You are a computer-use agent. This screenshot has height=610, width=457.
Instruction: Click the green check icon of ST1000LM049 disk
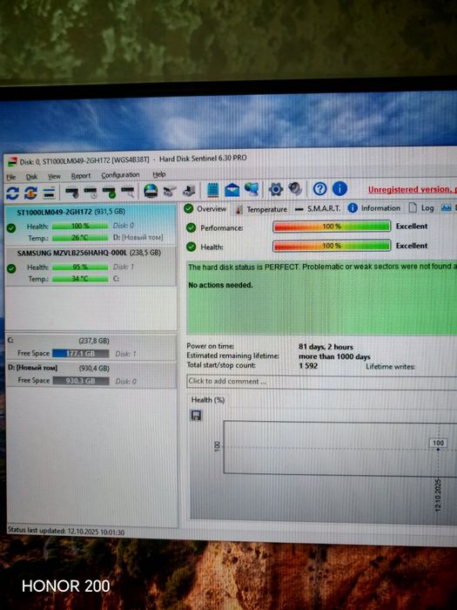point(11,228)
